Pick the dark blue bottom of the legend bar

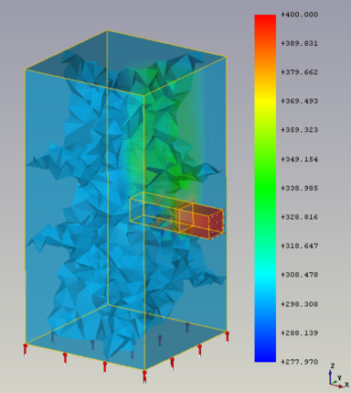tap(265, 355)
